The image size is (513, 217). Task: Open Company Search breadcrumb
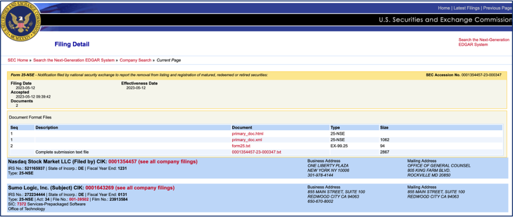[x=135, y=60]
